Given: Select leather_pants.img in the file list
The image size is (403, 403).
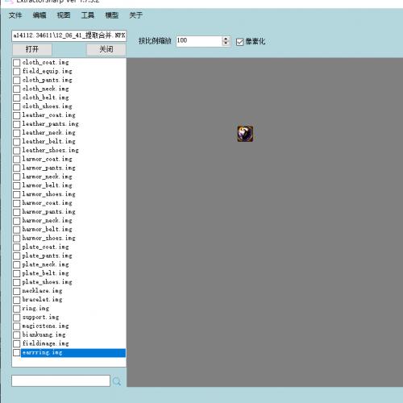Looking at the screenshot, I should [x=50, y=124].
